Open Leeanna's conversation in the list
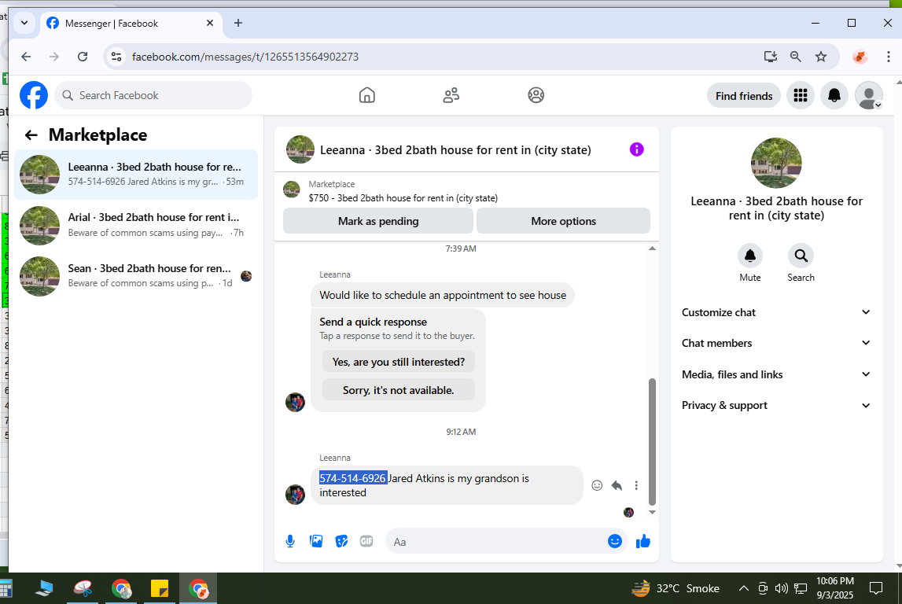Image resolution: width=902 pixels, height=604 pixels. point(136,175)
